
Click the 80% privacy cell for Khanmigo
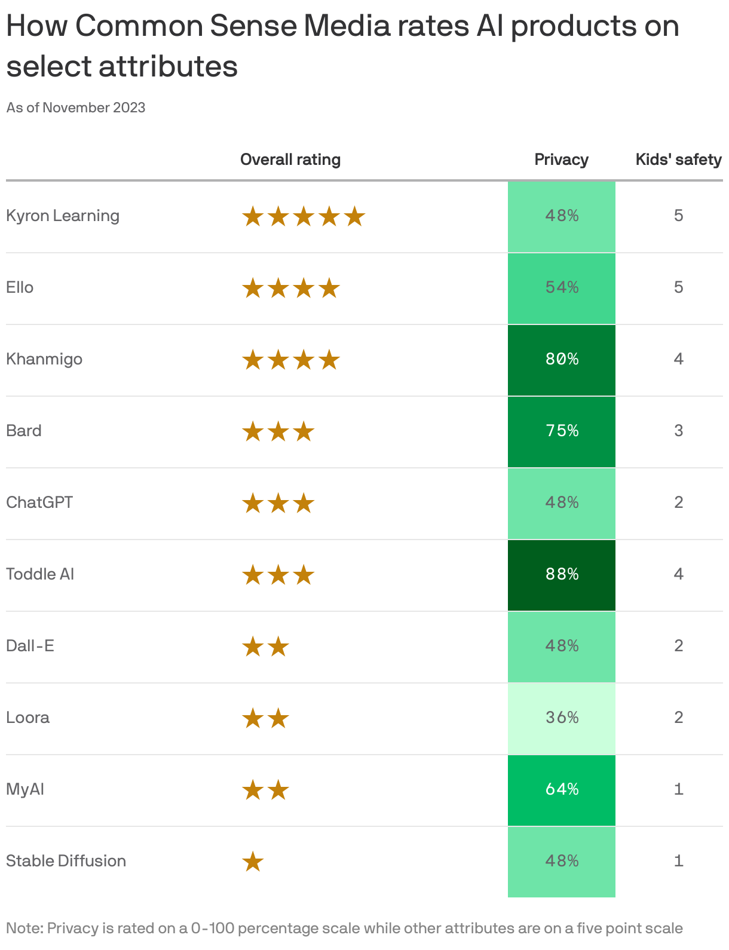pyautogui.click(x=562, y=360)
